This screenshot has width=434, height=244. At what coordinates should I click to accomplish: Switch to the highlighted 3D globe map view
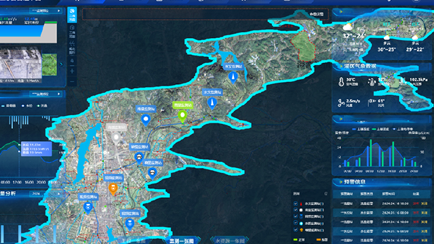coord(72,14)
